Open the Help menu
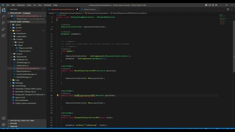235x132 pixels. 55,5
